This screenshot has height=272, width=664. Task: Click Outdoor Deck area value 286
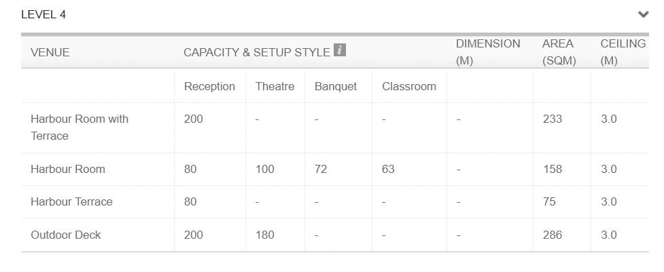[x=553, y=235]
